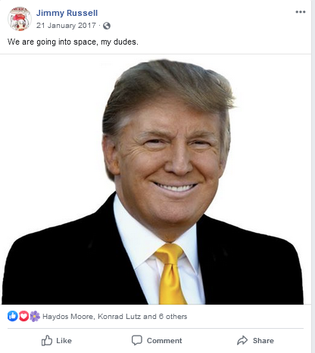Click the yellow tie in the photo
The width and height of the screenshot is (315, 353).
coord(170,274)
